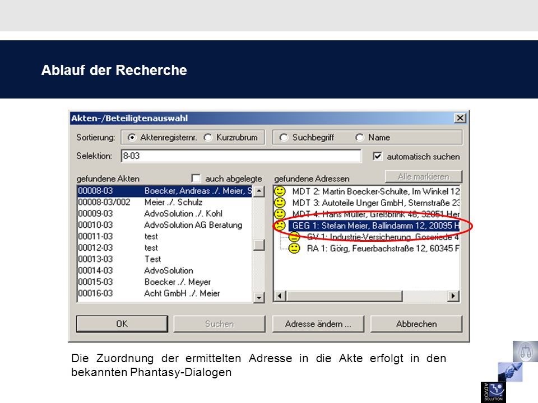Enable the auch abgelegte checkbox
This screenshot has width=538, height=403.
[x=196, y=178]
